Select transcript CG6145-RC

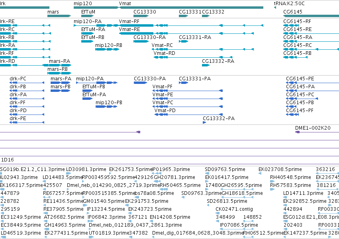(x=311, y=49)
